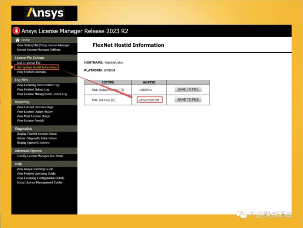Select Get System Hostid Information

pos(37,67)
